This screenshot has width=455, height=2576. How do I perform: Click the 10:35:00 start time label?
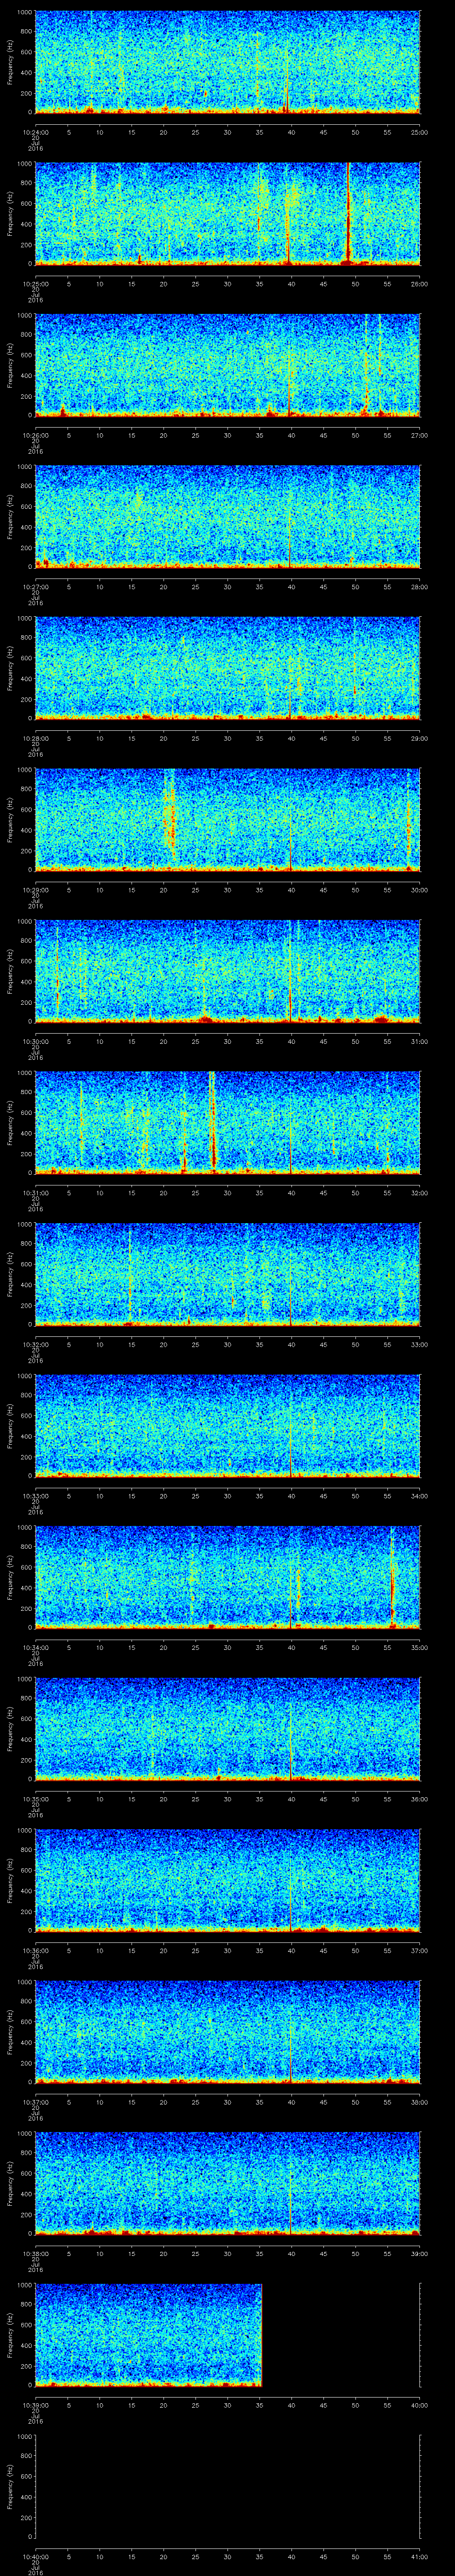pyautogui.click(x=35, y=1799)
